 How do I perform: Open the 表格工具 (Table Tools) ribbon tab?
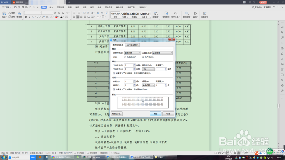click(131, 7)
